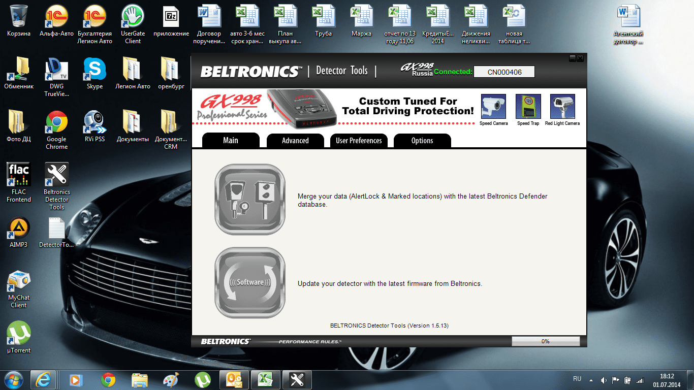694x390 pixels.
Task: Open Internet Explorer from the taskbar
Action: coord(43,379)
